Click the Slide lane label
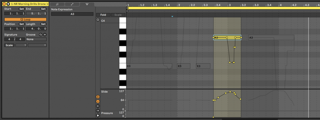Image resolution: width=320 pixels, height=120 pixels. tap(104, 91)
